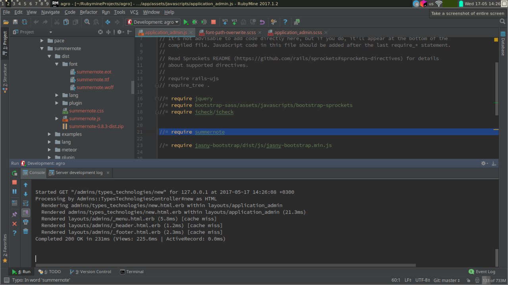Select summernote.css file in project tree
Image resolution: width=508 pixels, height=285 pixels.
coord(86,111)
